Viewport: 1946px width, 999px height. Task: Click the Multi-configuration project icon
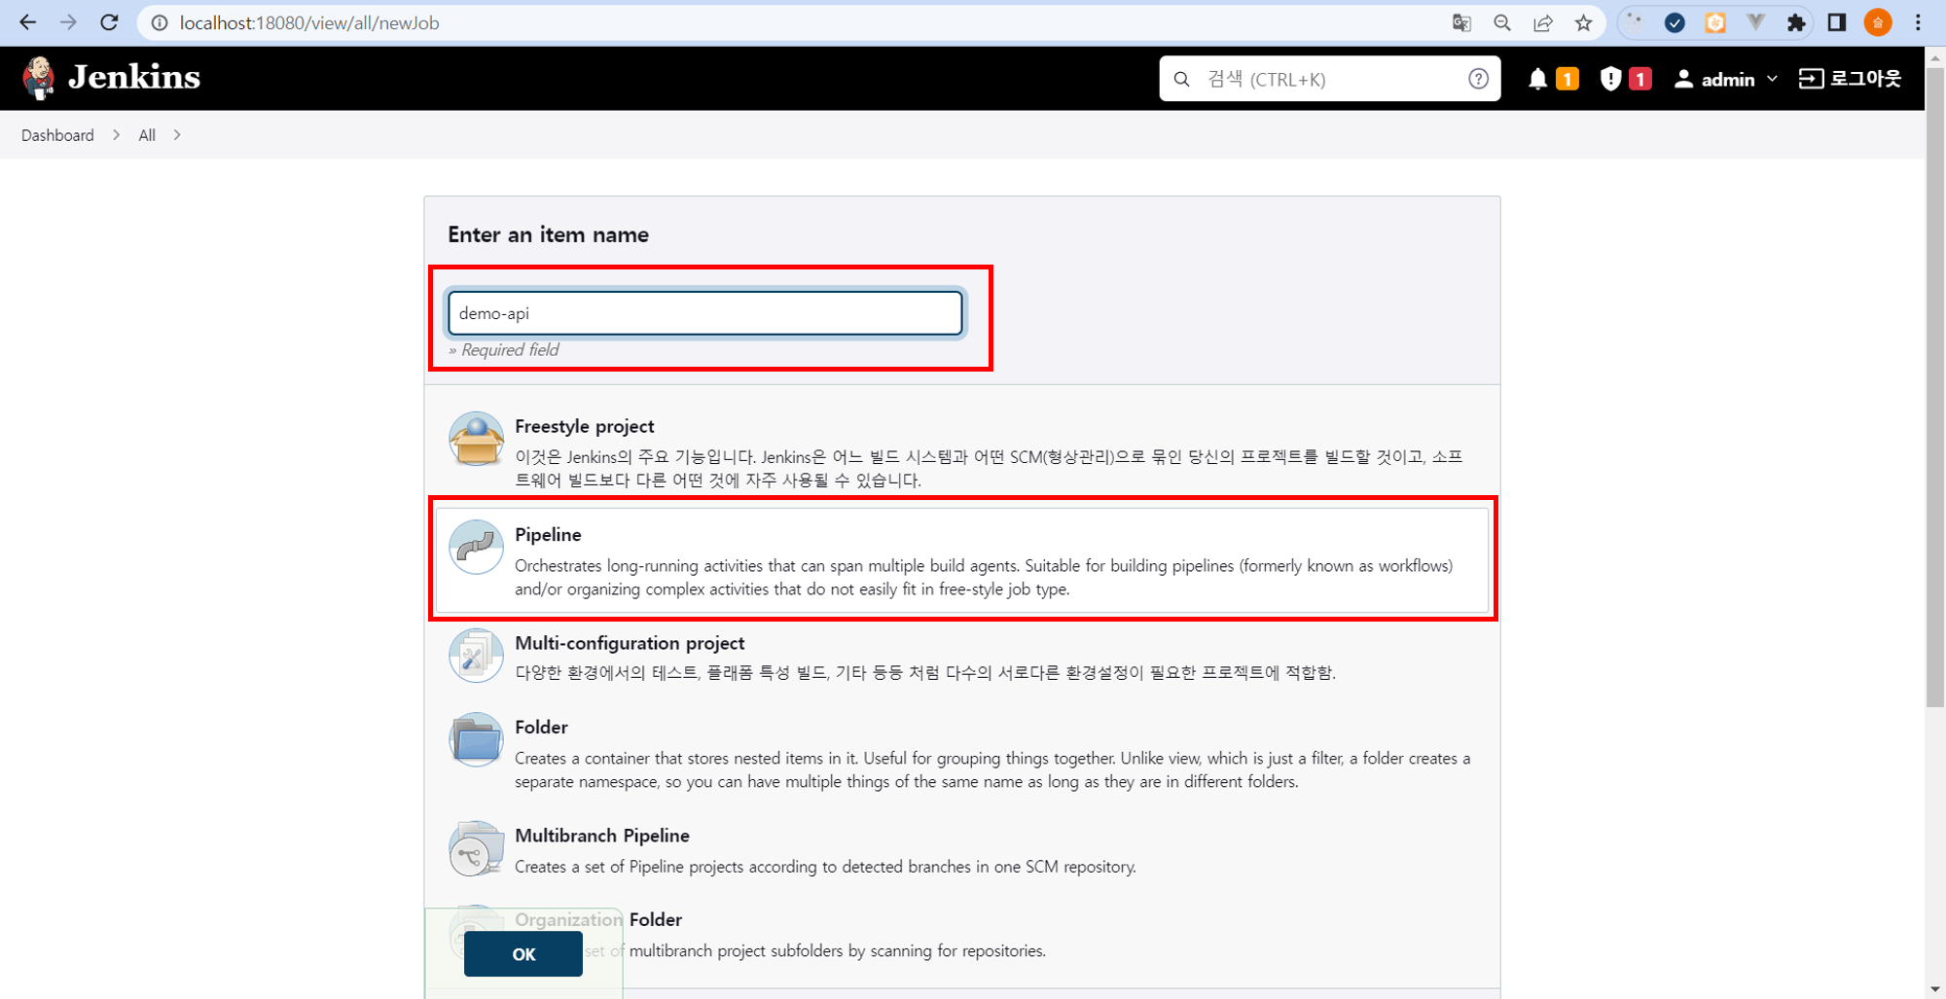(476, 655)
